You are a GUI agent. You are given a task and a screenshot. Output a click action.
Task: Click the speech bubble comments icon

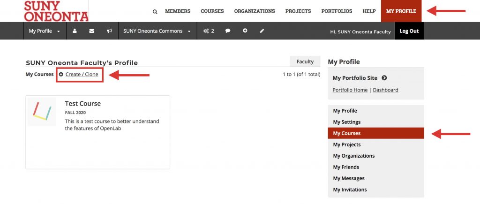228,31
